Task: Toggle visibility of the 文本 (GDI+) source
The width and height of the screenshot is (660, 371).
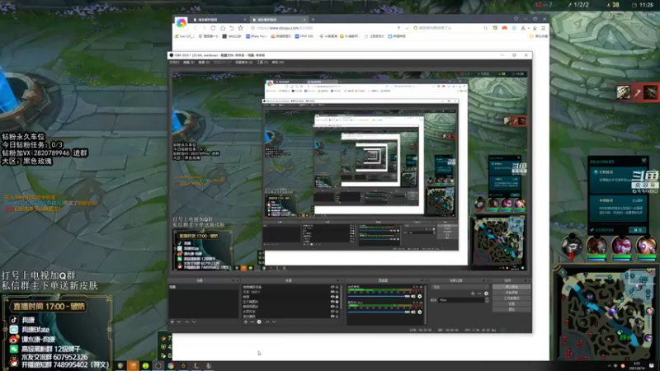Action: click(x=332, y=292)
